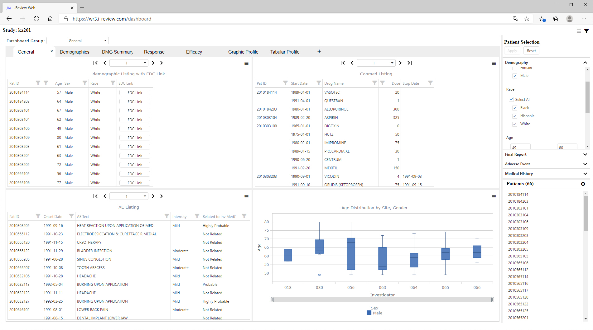Go to next page in AE Listing
Image resolution: width=593 pixels, height=330 pixels.
pyautogui.click(x=153, y=196)
